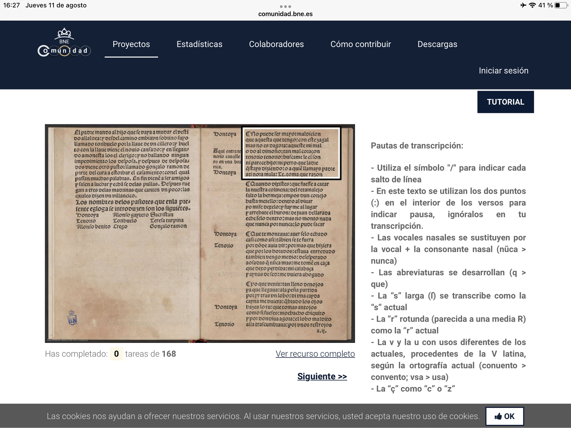Open the Ver recurso completo link
Viewport: 571px width, 428px height.
(315, 354)
